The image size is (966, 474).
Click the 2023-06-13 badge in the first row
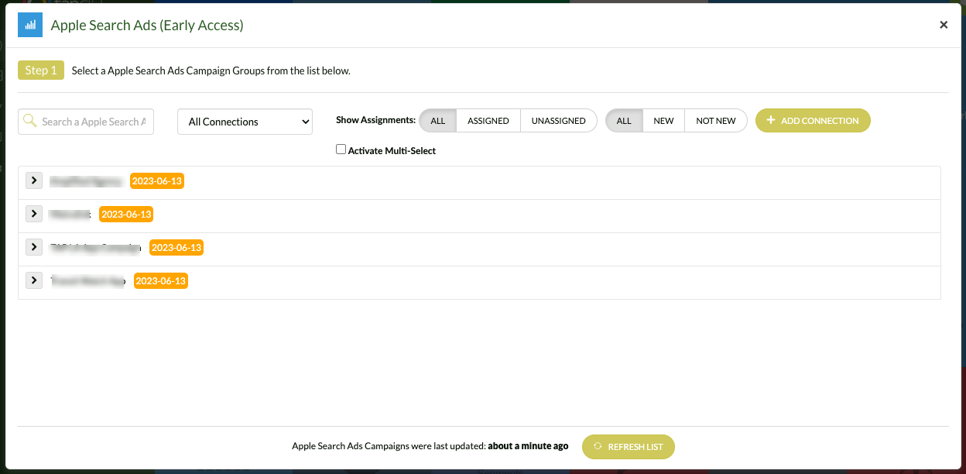[157, 181]
